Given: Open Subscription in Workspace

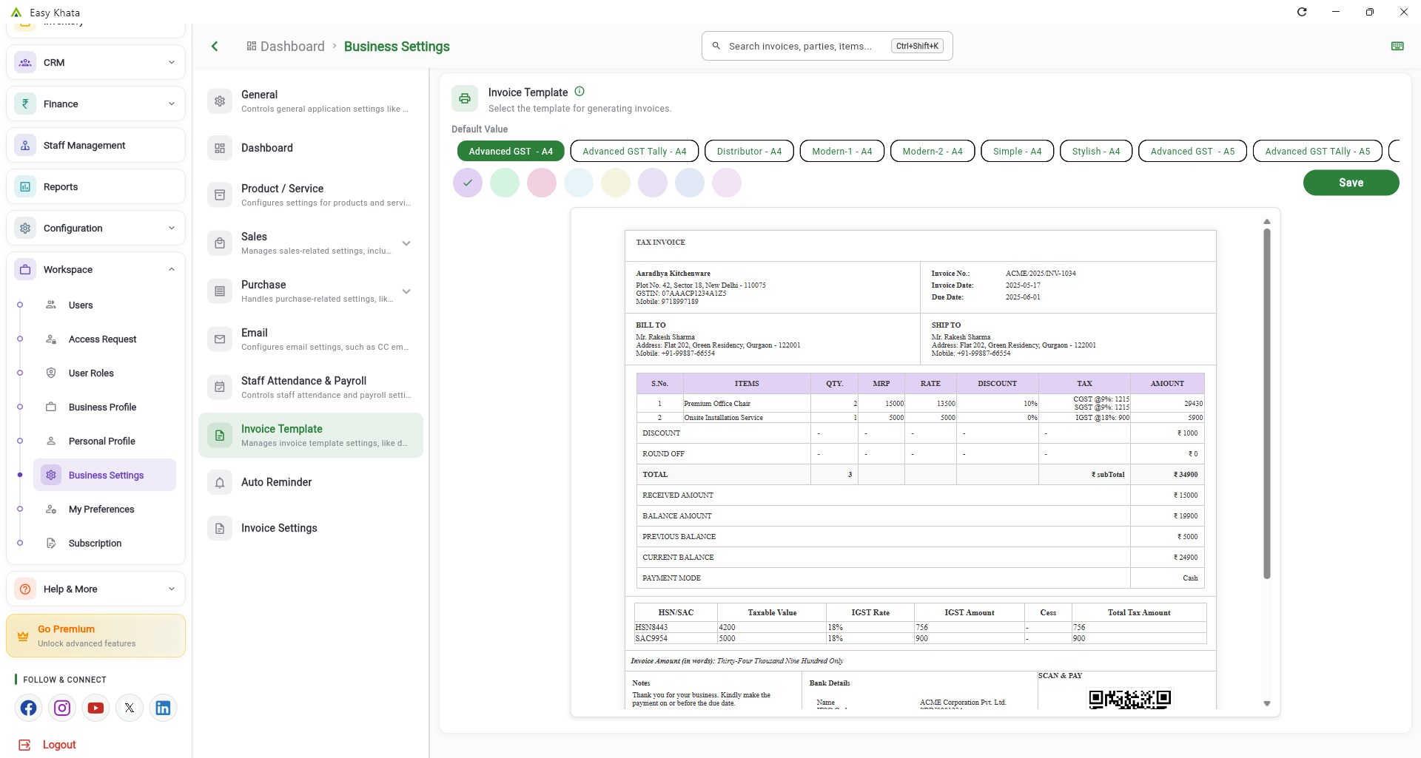Looking at the screenshot, I should pos(95,544).
